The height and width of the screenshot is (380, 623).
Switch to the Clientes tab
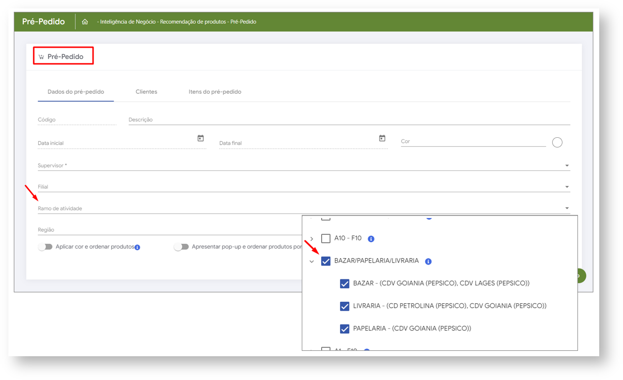pyautogui.click(x=146, y=92)
